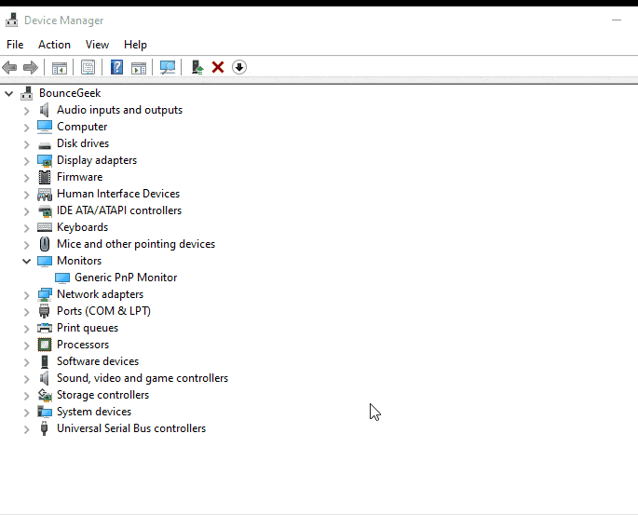Select the Firmware category label
The width and height of the screenshot is (638, 515).
pos(80,177)
